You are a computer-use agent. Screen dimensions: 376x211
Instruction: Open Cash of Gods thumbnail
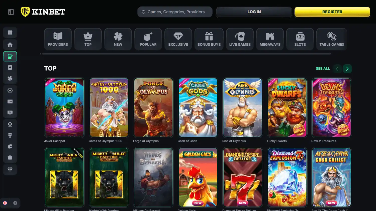pyautogui.click(x=198, y=107)
